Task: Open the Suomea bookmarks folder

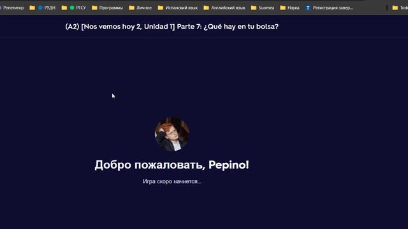Action: pos(263,8)
